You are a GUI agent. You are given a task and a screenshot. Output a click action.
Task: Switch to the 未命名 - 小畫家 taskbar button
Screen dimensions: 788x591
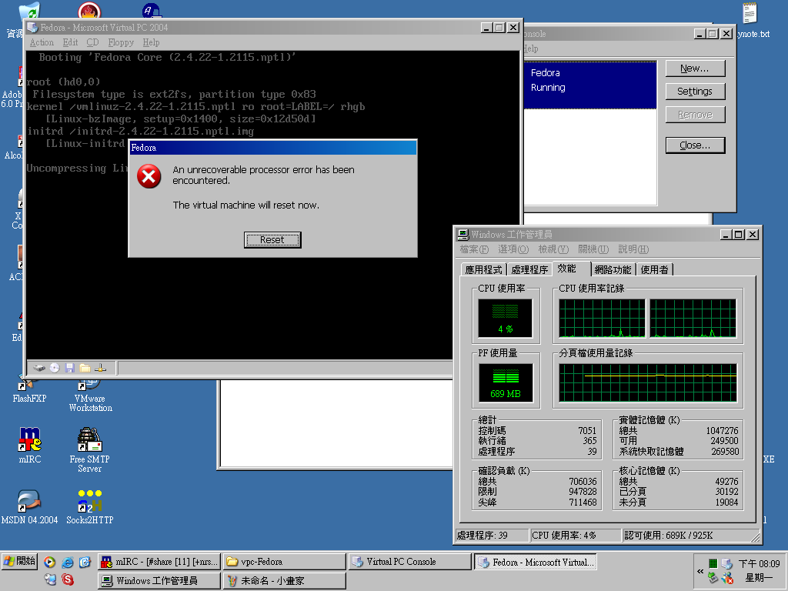point(285,581)
